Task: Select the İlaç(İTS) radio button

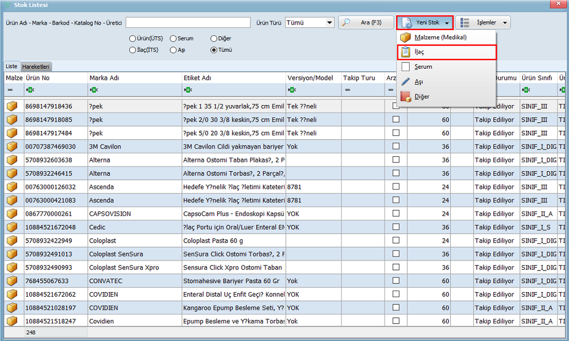Action: point(133,50)
